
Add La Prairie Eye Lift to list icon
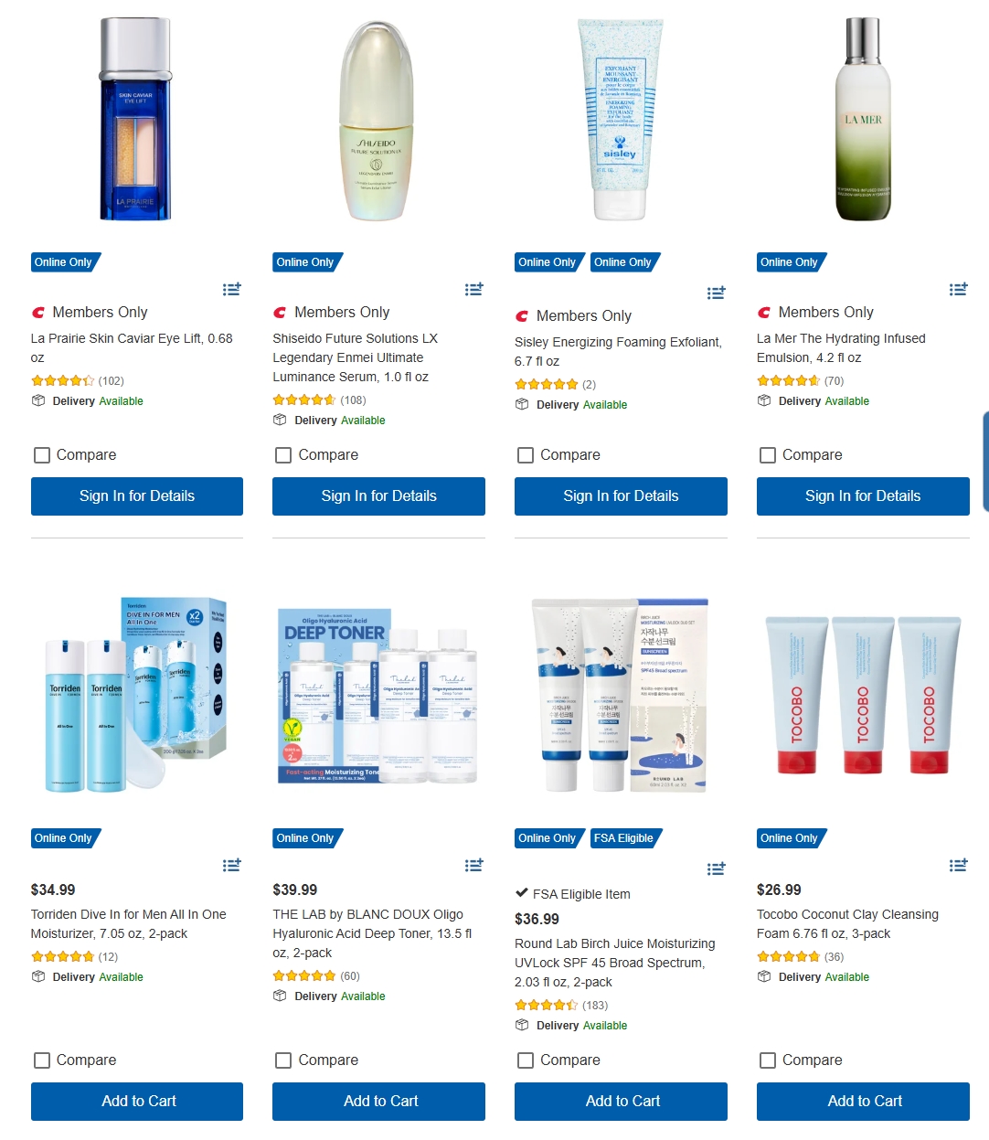click(x=232, y=289)
